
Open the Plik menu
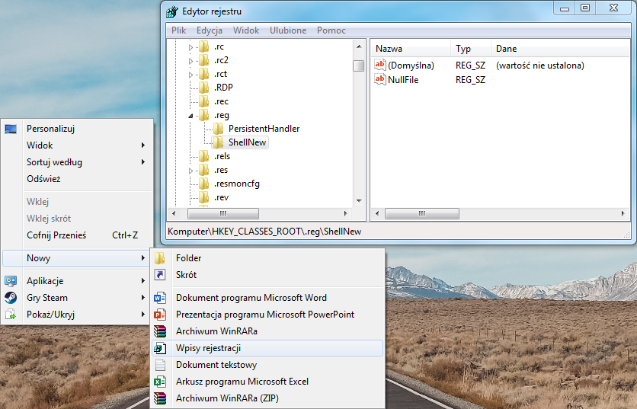tap(179, 30)
